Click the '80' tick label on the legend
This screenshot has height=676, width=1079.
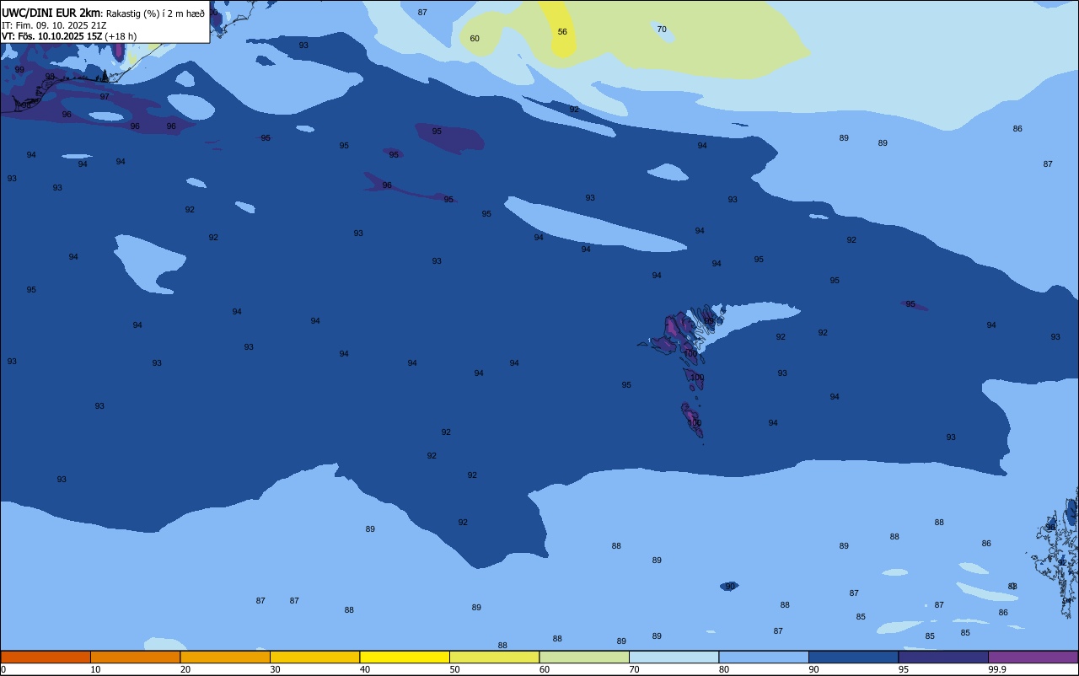coord(724,669)
